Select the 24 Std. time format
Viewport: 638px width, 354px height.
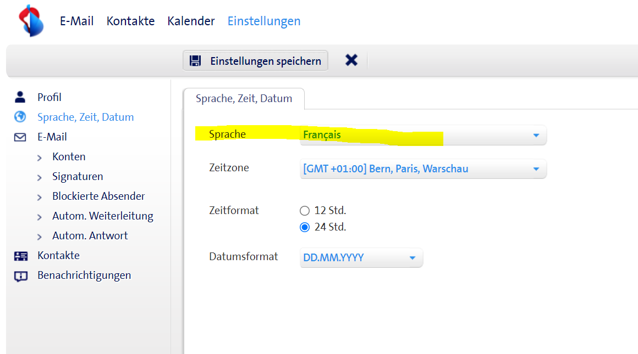point(305,227)
